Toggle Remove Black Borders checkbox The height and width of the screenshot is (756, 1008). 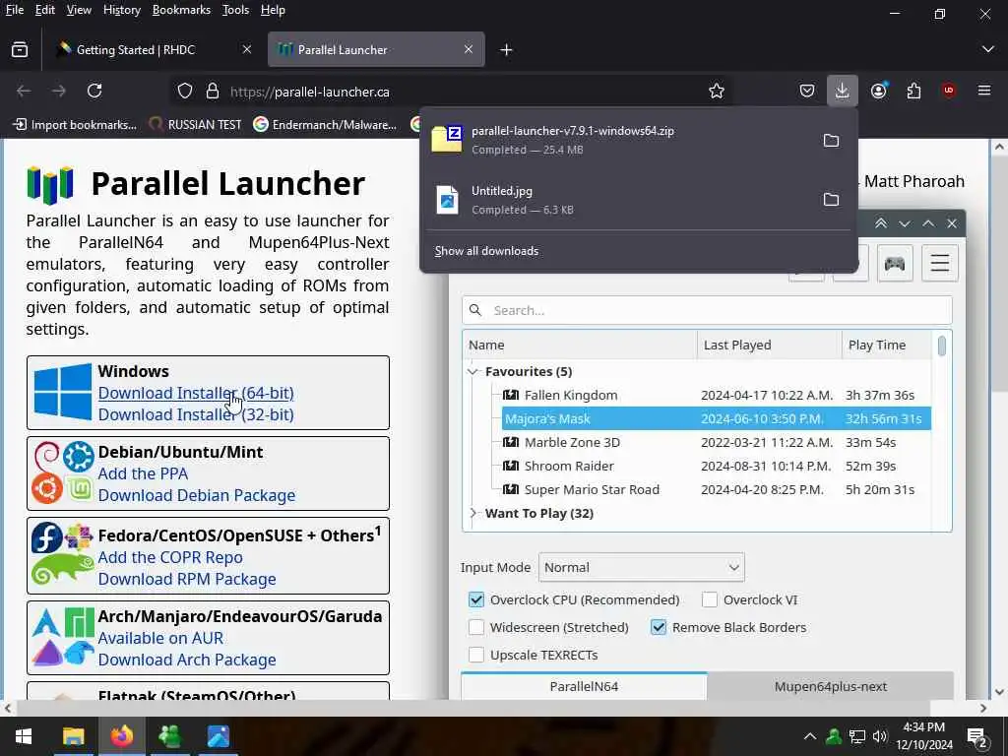659,627
